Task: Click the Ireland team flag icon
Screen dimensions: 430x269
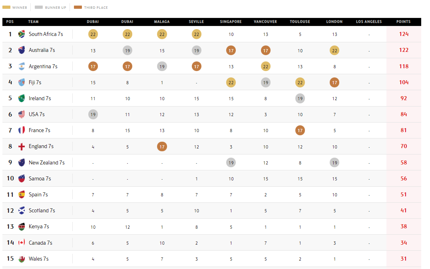Action: 22,98
